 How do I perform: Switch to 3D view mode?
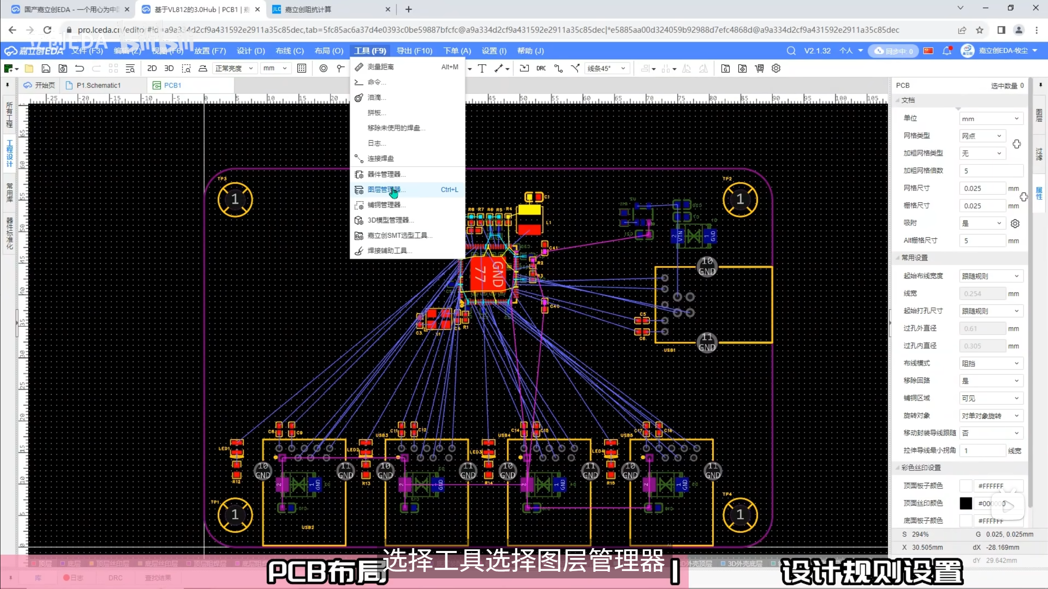pos(169,68)
